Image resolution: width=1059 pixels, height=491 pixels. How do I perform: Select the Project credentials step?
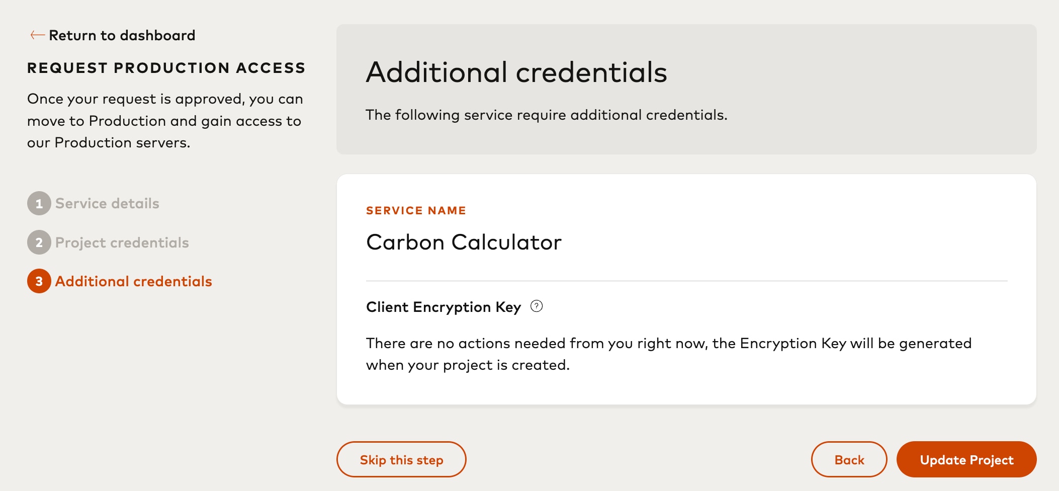click(122, 242)
